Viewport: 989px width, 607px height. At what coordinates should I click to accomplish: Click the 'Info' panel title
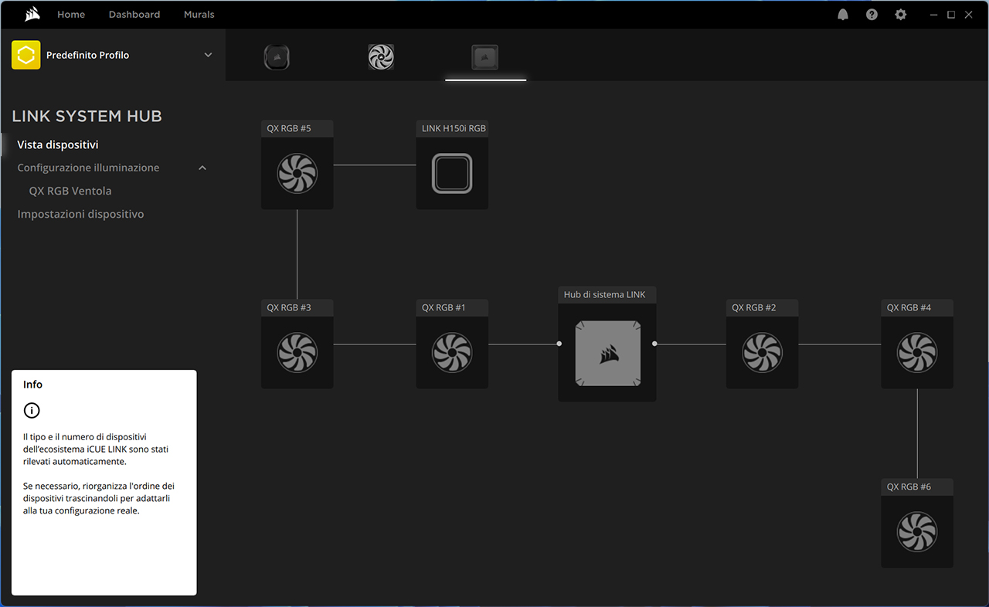(32, 385)
